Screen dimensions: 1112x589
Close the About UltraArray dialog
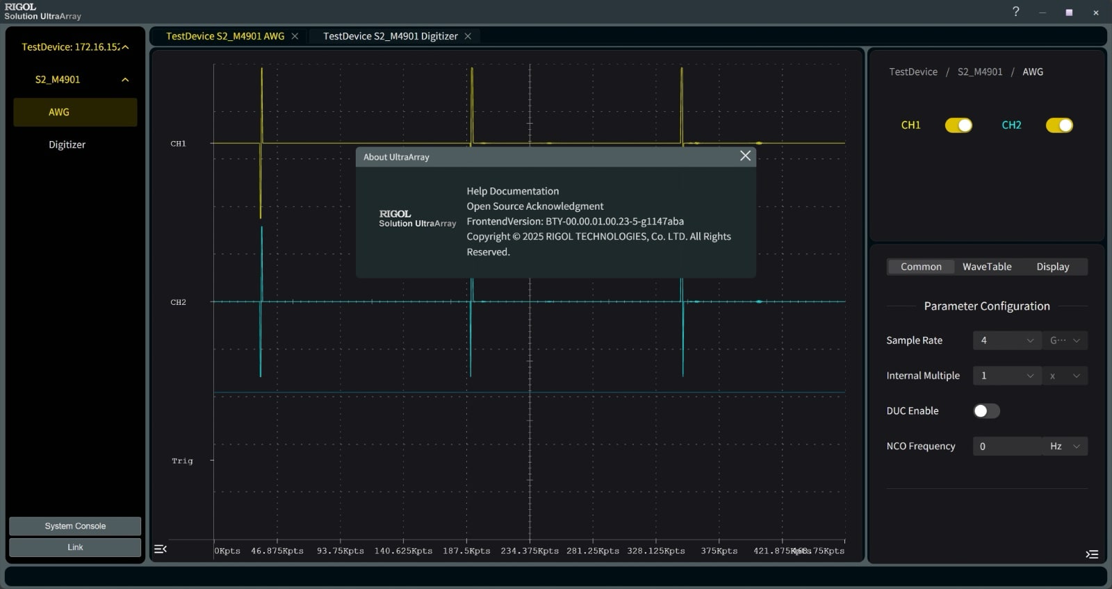point(745,156)
